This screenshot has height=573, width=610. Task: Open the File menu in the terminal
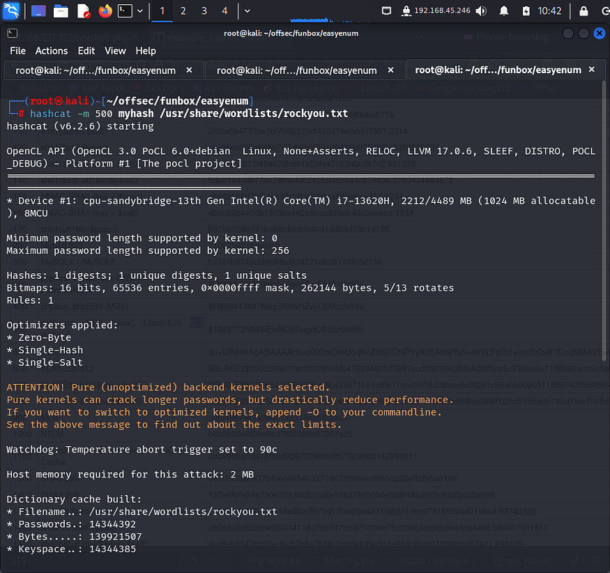point(17,51)
